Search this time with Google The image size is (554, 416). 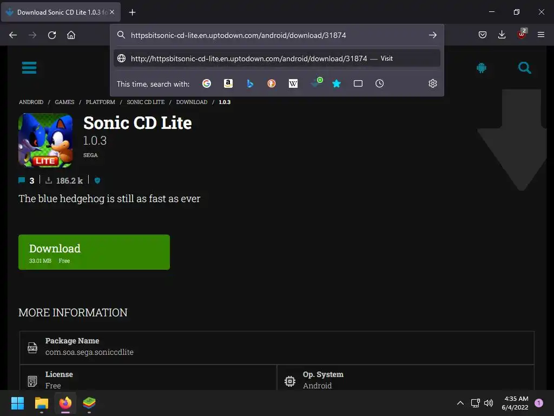(x=207, y=83)
